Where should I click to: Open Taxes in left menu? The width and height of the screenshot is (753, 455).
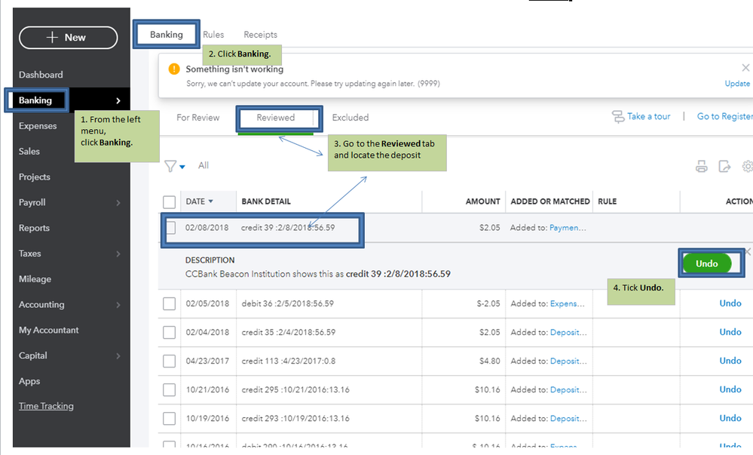pyautogui.click(x=30, y=253)
